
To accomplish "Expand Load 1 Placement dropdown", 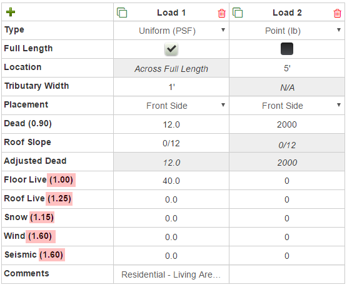I will click(171, 106).
